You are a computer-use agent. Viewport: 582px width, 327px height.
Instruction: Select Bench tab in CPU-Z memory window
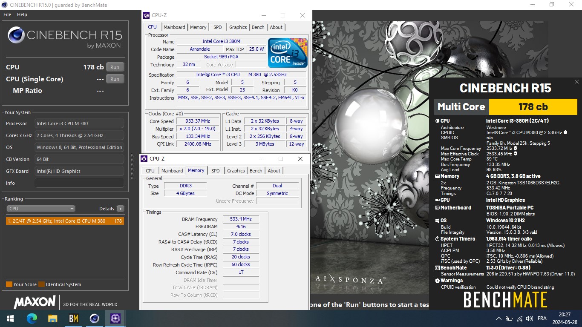click(256, 171)
